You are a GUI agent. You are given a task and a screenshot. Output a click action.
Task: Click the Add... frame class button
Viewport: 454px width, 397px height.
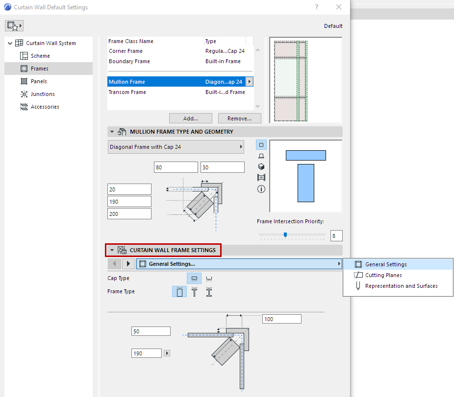(x=191, y=118)
